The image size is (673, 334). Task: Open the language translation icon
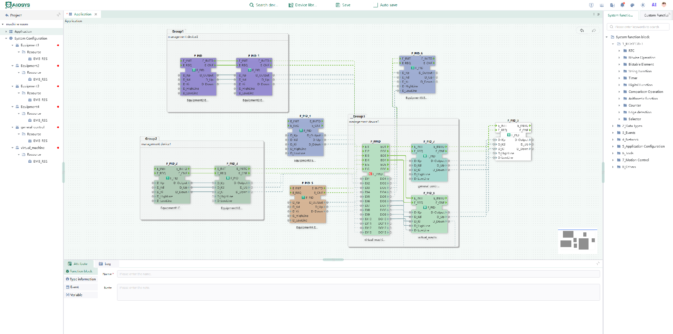point(612,5)
